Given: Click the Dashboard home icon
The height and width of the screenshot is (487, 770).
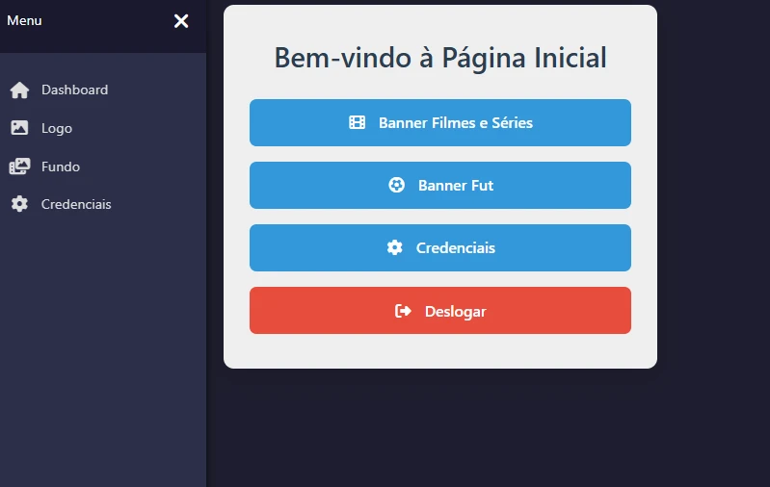Looking at the screenshot, I should coord(19,90).
